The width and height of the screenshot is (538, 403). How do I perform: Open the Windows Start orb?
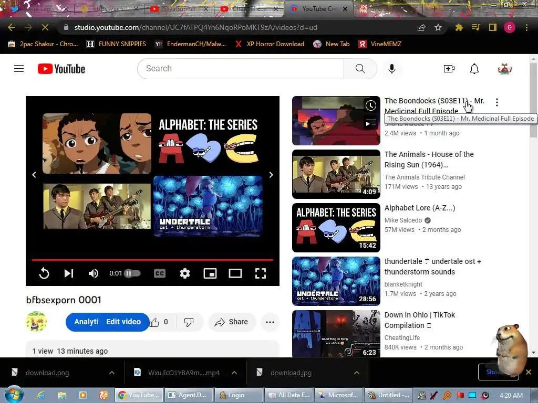coord(14,395)
